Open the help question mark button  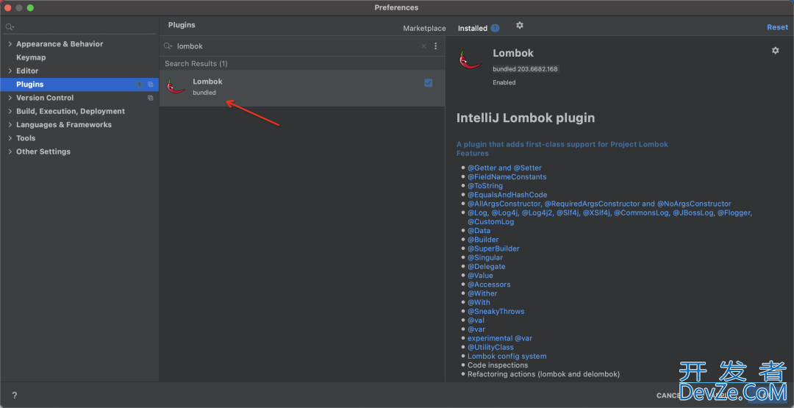pyautogui.click(x=14, y=396)
